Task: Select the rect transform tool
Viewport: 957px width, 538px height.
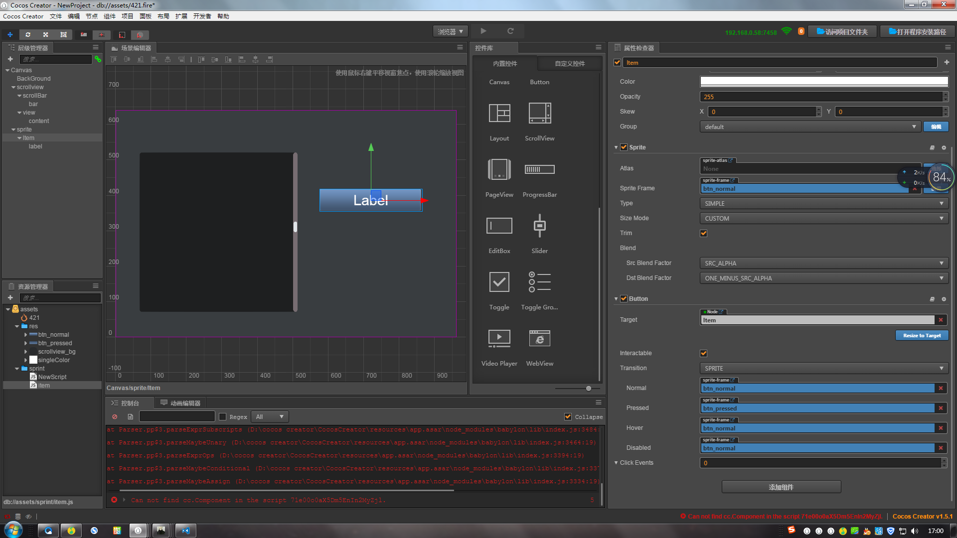Action: (x=63, y=35)
